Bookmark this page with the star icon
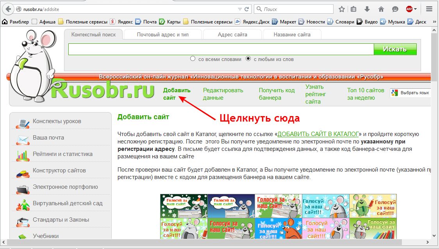439x249 pixels. pos(342,9)
